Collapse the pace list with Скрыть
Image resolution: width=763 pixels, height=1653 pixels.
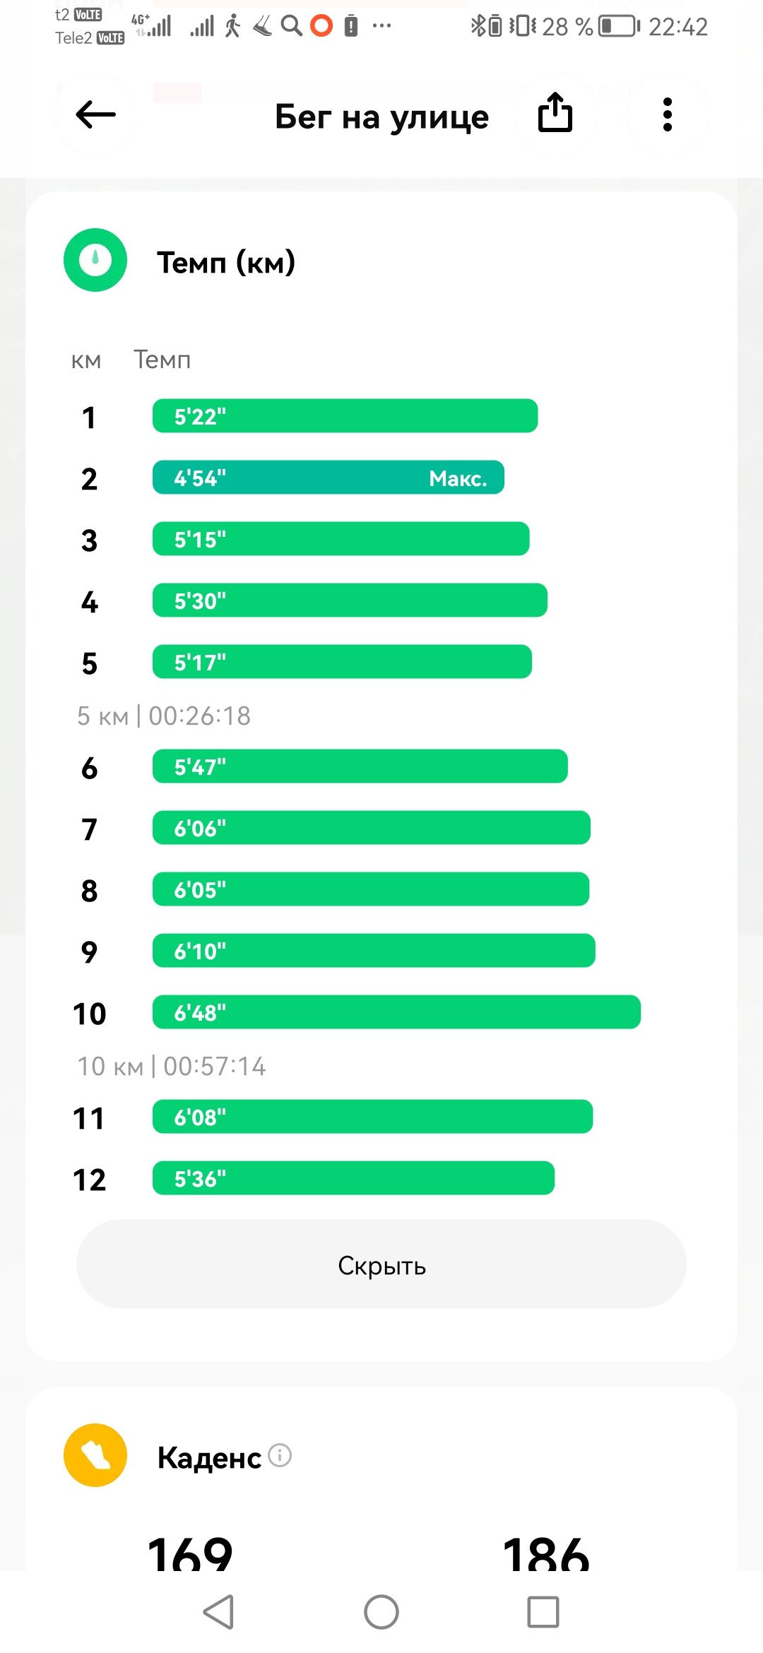pyautogui.click(x=381, y=1264)
